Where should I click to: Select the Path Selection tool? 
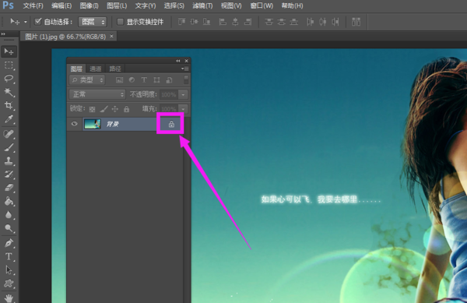tap(9, 270)
